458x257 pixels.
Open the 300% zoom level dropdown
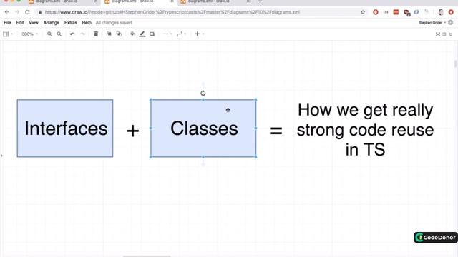click(x=30, y=34)
